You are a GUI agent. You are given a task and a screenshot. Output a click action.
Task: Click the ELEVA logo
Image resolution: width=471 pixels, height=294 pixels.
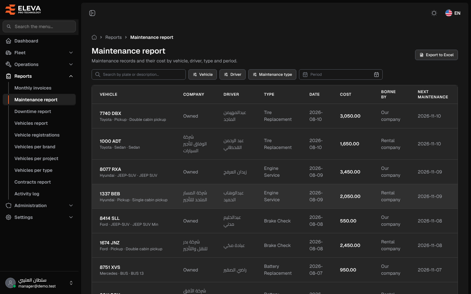click(x=23, y=9)
